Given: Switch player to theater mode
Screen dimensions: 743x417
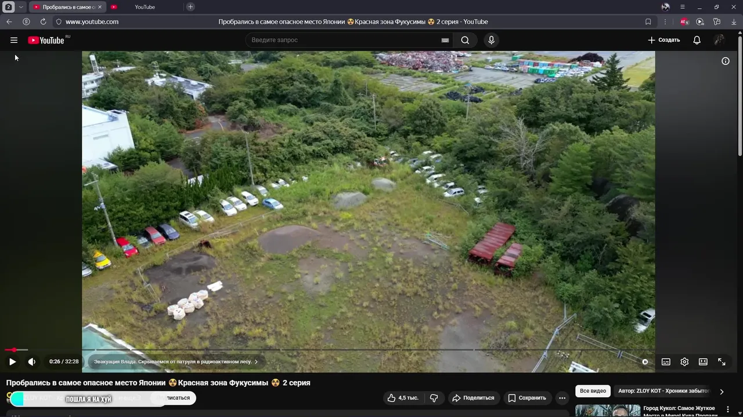Looking at the screenshot, I should (703, 361).
